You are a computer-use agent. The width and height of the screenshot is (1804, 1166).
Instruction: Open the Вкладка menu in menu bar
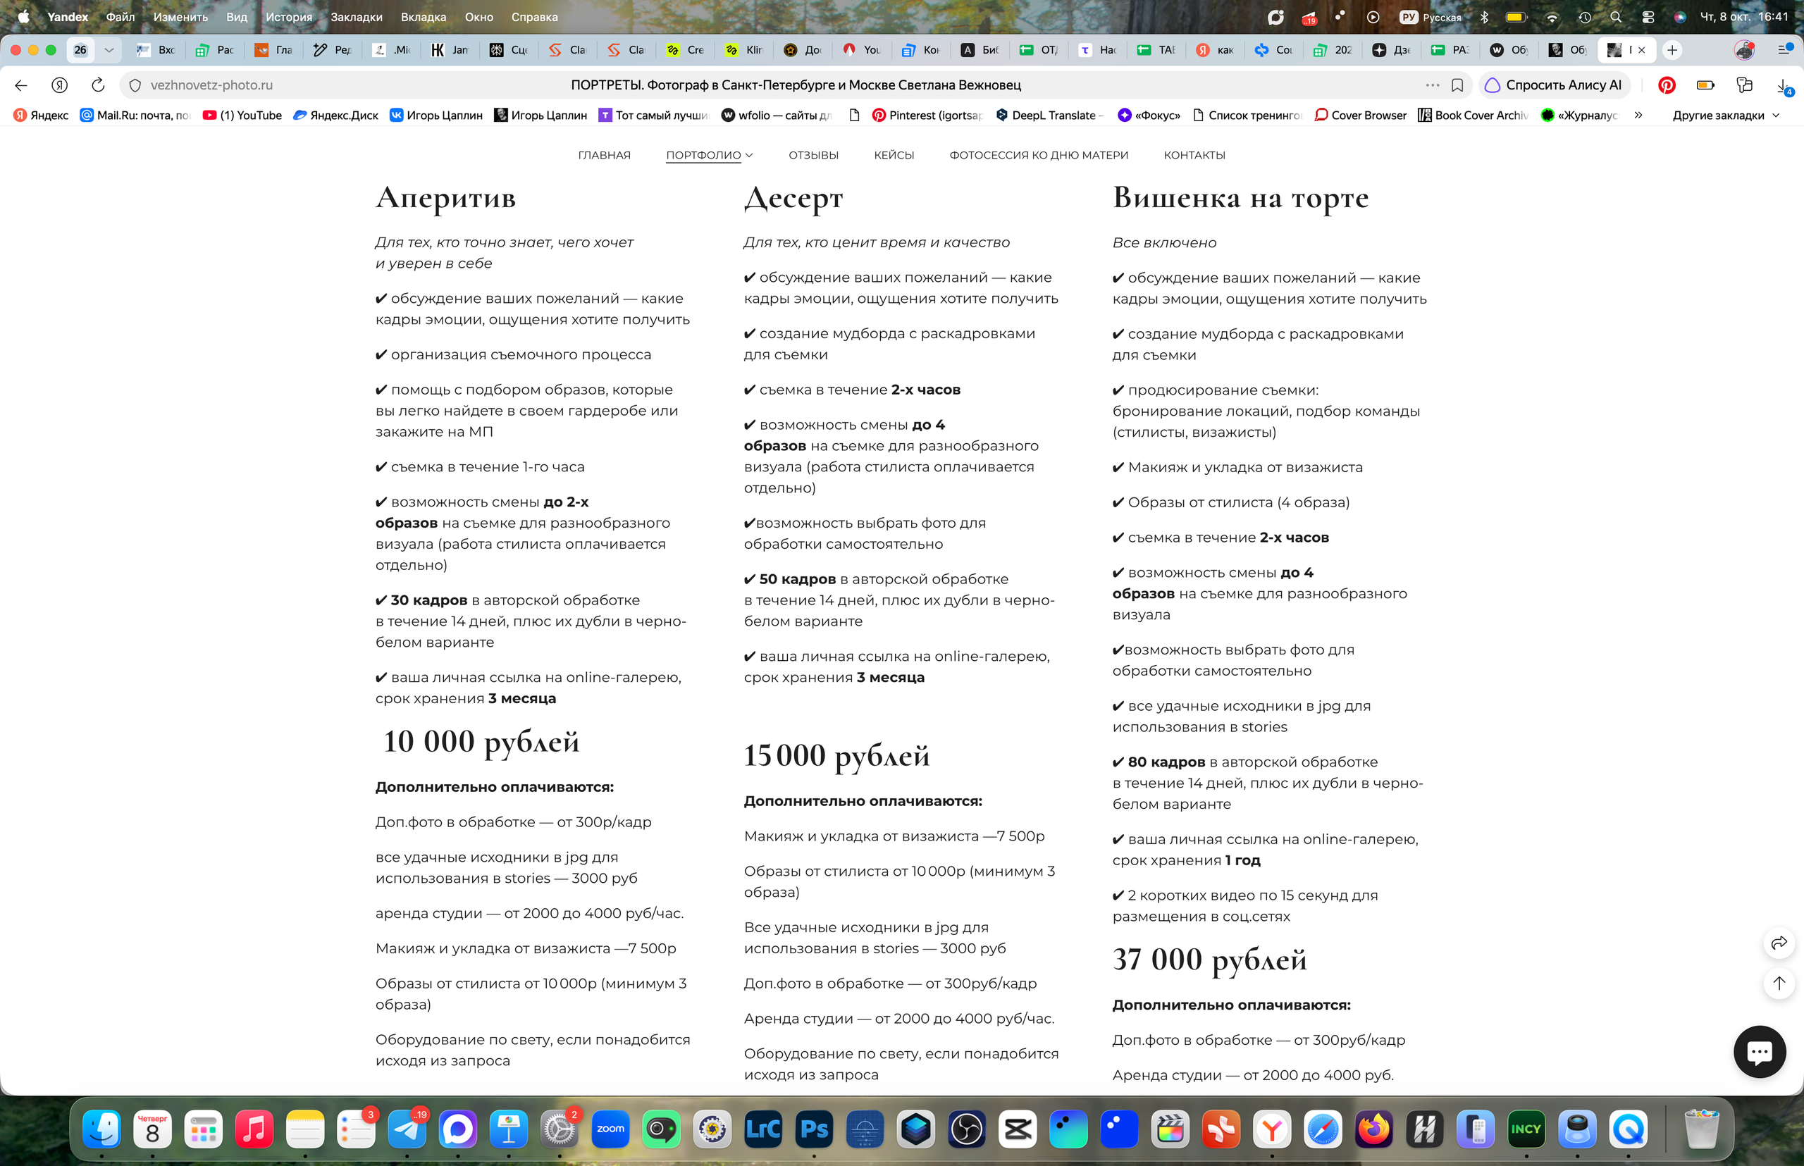click(x=424, y=17)
